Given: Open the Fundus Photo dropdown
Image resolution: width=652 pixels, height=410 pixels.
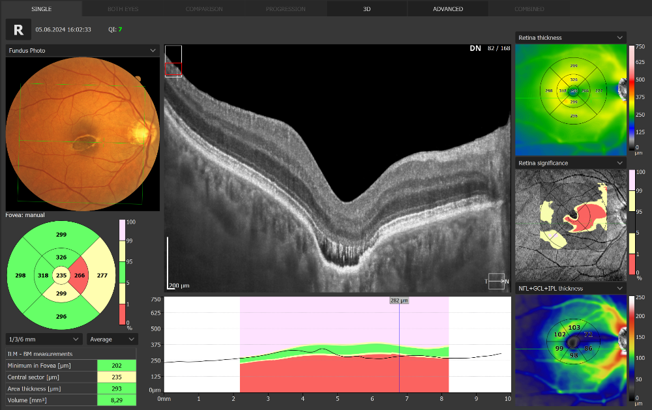Looking at the screenshot, I should [x=82, y=50].
